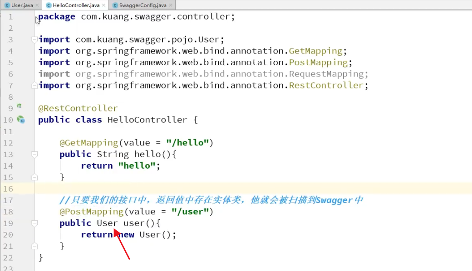Close the HelloController.java tab
This screenshot has width=472, height=271.
click(x=103, y=5)
